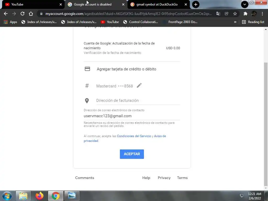
Task: Click the location pin icon
Action: (x=87, y=101)
